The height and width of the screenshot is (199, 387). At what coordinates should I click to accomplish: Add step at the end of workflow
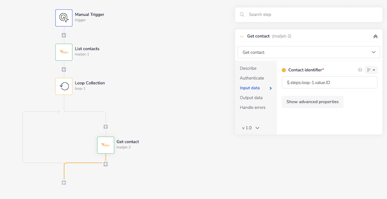64,182
